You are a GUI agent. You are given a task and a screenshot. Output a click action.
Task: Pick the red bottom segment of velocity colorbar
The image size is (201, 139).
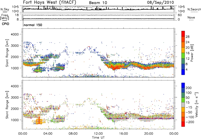[183, 124]
